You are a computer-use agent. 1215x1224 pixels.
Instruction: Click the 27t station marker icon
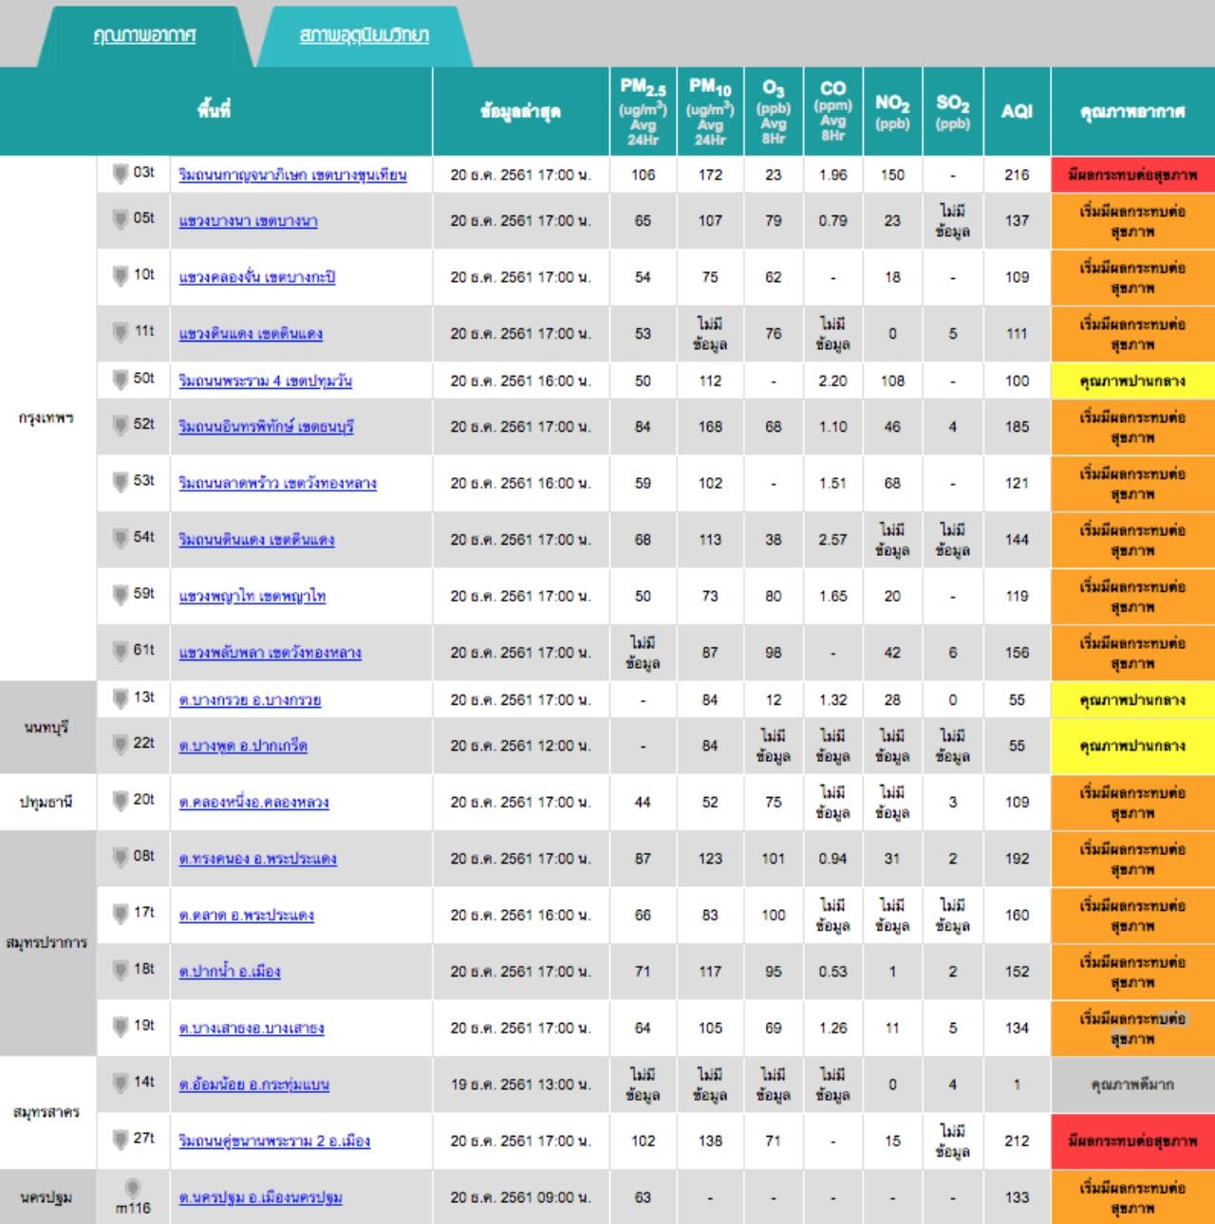[120, 1140]
